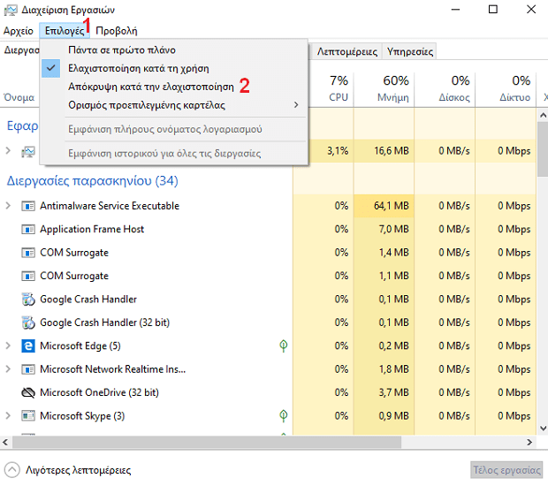Select the Application Frame Host row name

[x=92, y=229]
